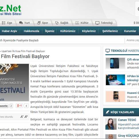Viewport: 139px width, 139px height.
Task: Open the Köylerimiz menu item
Action: [x=89, y=31]
